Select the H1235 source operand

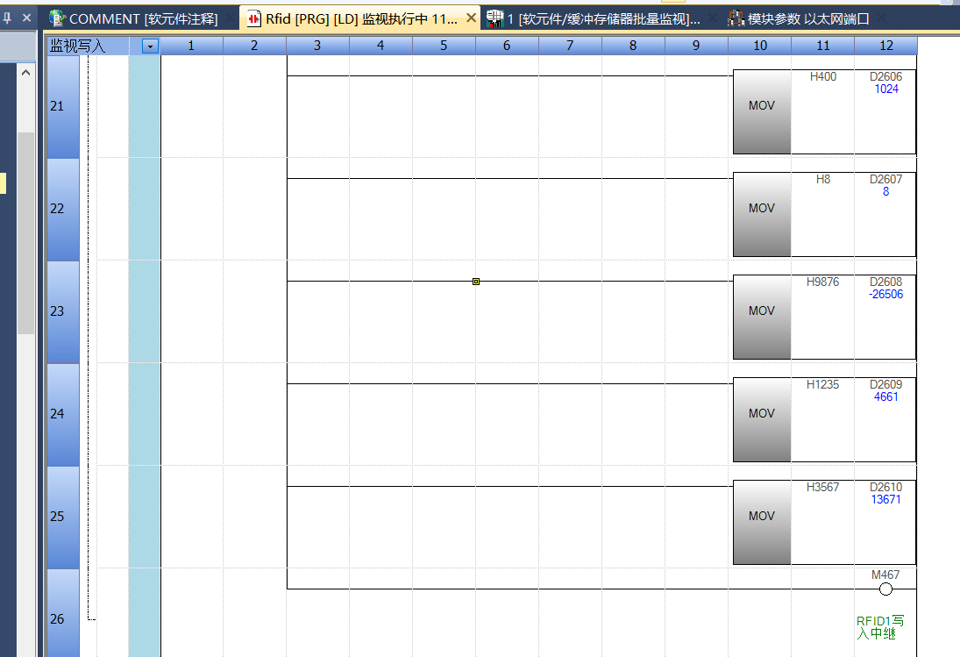pyautogui.click(x=822, y=384)
